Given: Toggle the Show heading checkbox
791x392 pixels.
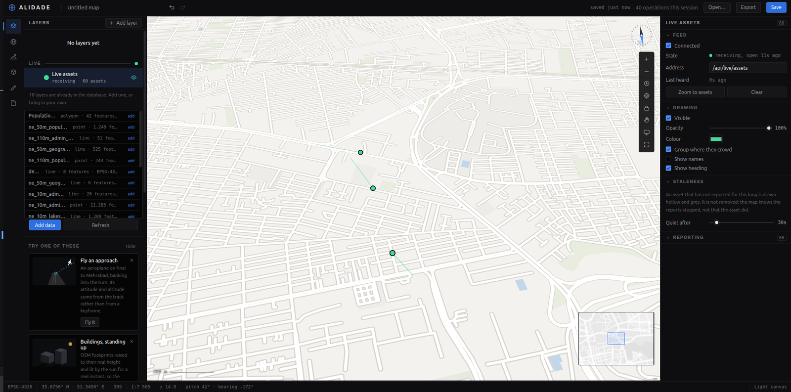Looking at the screenshot, I should (668, 168).
